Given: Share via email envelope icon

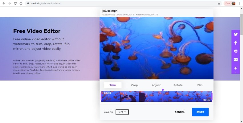Looking at the screenshot, I should click(x=236, y=60).
